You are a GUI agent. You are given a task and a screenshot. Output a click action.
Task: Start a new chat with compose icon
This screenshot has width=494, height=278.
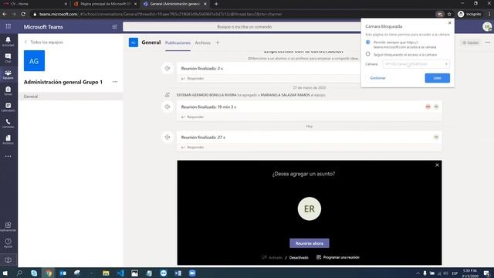pyautogui.click(x=115, y=27)
